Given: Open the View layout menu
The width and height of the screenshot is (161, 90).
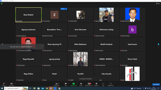Looking at the screenshot, I should [158, 3].
